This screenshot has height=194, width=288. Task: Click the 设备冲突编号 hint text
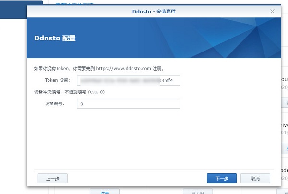point(69,92)
